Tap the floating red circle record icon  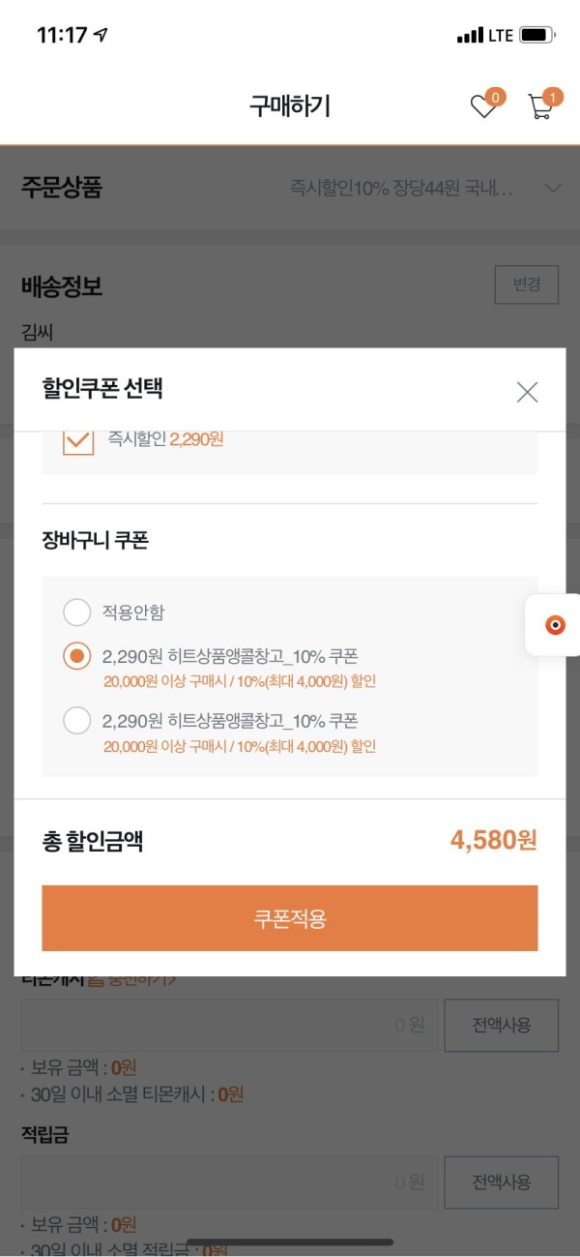coord(555,625)
